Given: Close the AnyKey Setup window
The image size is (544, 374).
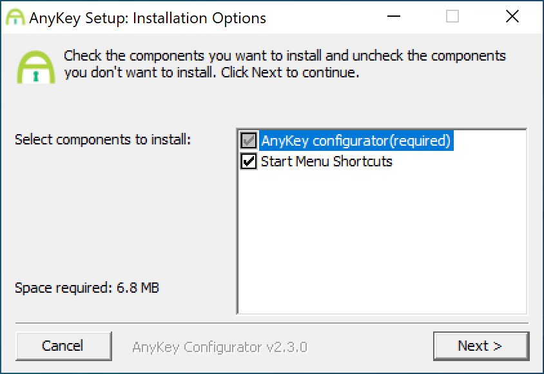Looking at the screenshot, I should pos(512,16).
